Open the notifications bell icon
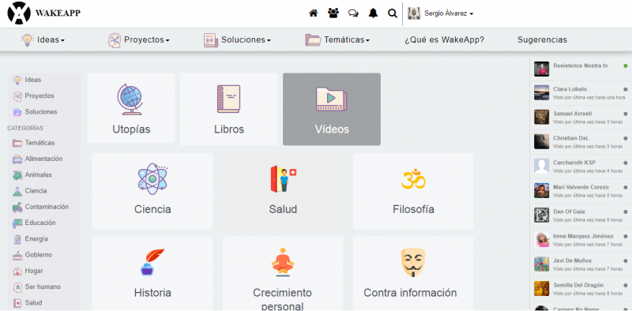The height and width of the screenshot is (311, 632). [x=373, y=13]
